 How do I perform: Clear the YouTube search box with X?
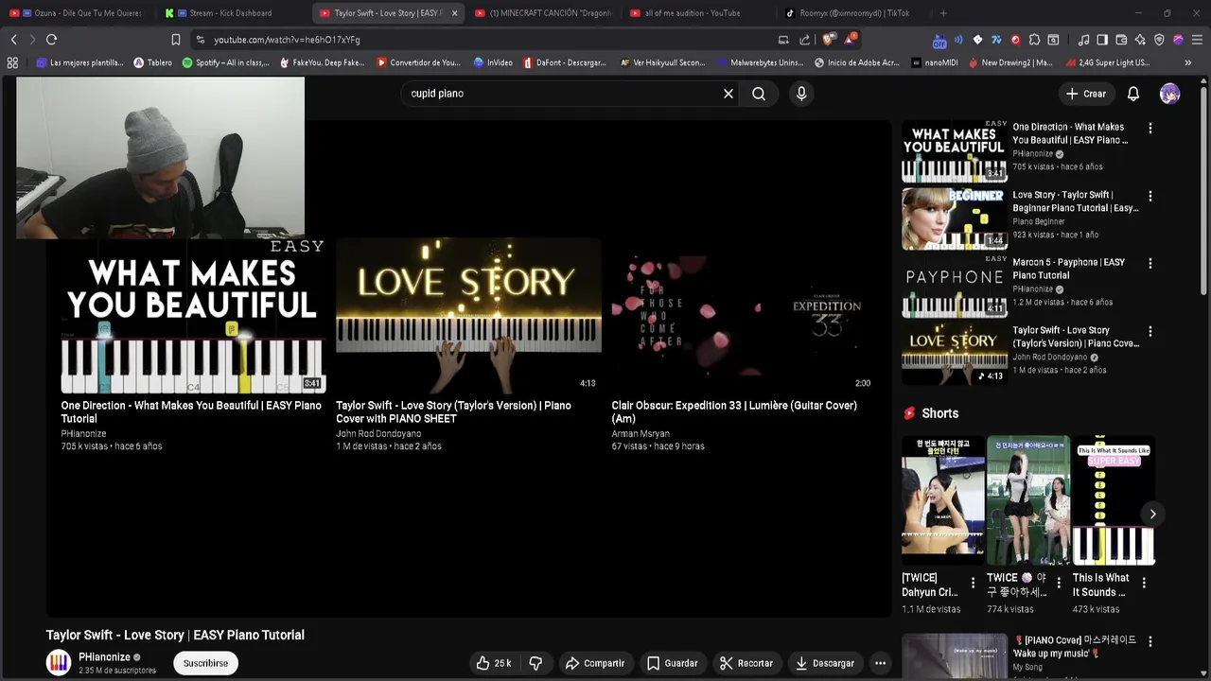(x=728, y=94)
